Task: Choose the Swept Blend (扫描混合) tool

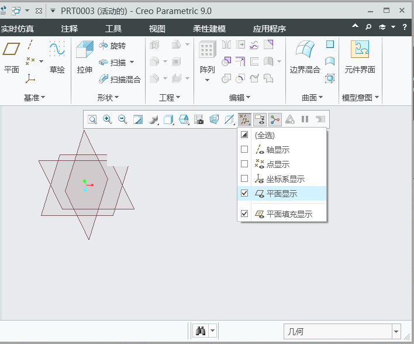Action: point(120,79)
